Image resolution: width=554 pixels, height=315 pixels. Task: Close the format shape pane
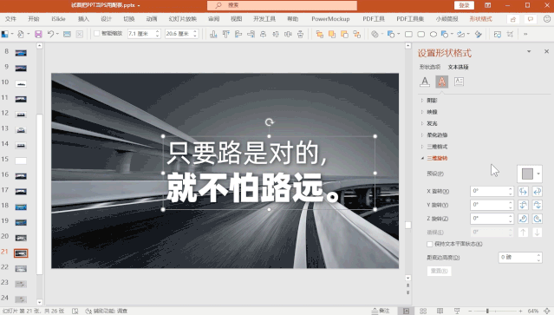[546, 51]
